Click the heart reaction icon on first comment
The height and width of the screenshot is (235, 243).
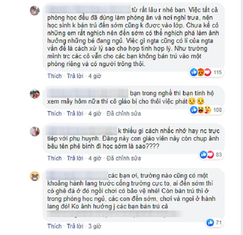(208, 72)
